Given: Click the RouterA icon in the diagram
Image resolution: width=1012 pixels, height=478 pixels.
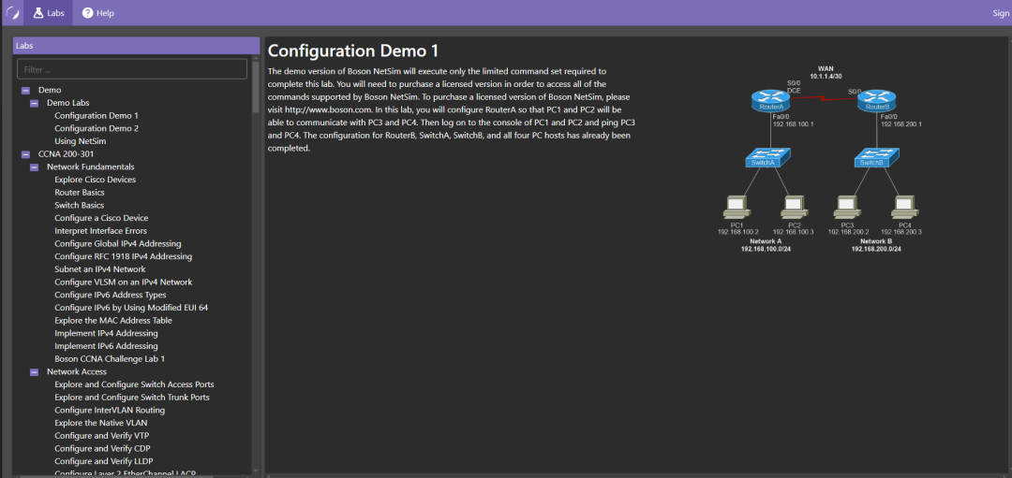Looking at the screenshot, I should [770, 100].
